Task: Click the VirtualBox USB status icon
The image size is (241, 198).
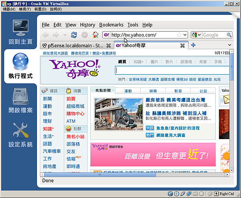Action: click(x=183, y=194)
